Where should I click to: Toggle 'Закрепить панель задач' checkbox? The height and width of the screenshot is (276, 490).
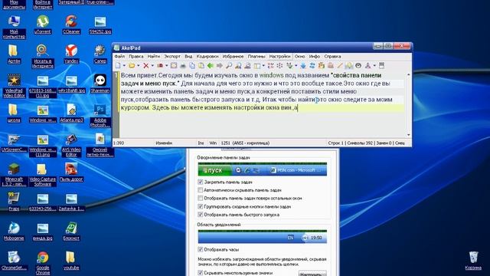pyautogui.click(x=201, y=182)
